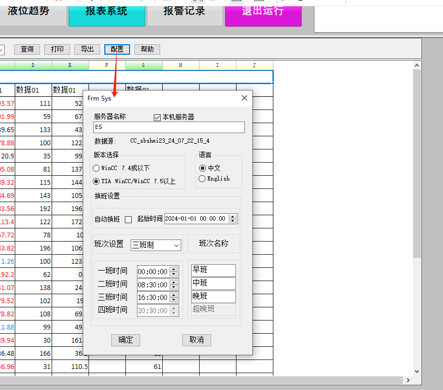The image size is (443, 390).
Task: Enable the 自动换班 checkbox
Action: tap(128, 219)
